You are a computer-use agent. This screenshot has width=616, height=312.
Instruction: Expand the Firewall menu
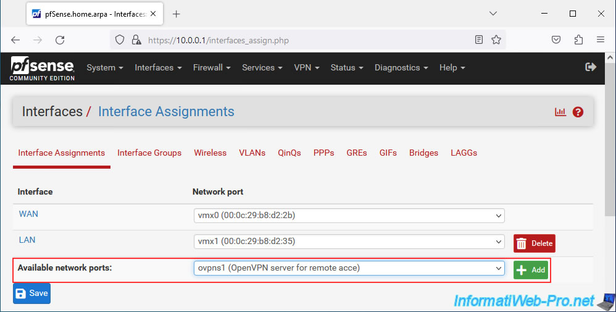212,68
